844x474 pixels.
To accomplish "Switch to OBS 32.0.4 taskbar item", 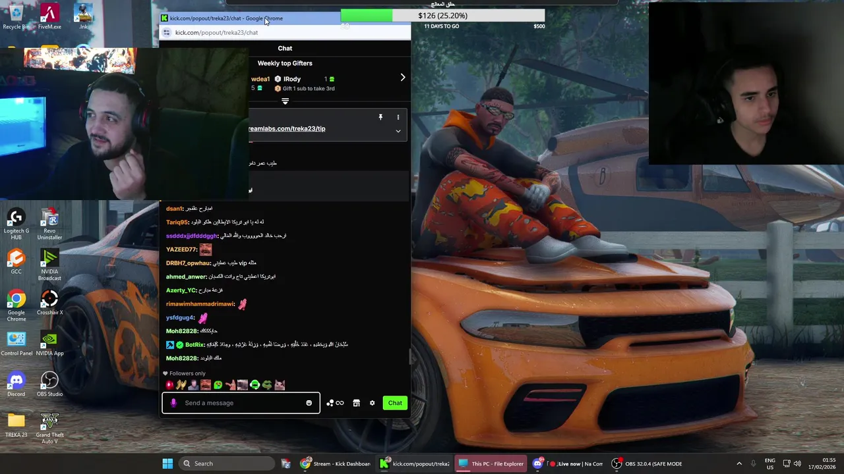I will click(x=648, y=463).
